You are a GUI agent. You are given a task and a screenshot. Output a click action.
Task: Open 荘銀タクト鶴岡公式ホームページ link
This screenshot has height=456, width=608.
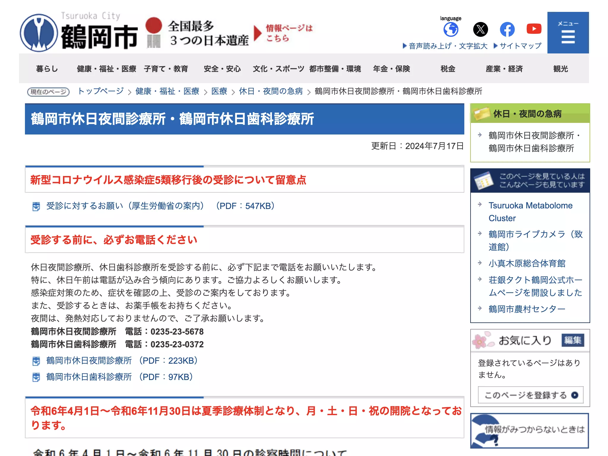pyautogui.click(x=536, y=286)
